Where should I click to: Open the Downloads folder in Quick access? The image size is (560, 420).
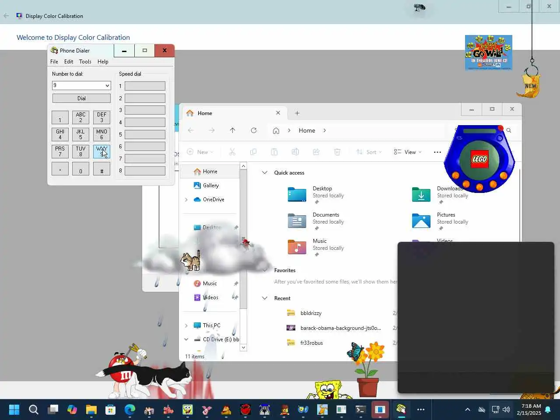440,195
